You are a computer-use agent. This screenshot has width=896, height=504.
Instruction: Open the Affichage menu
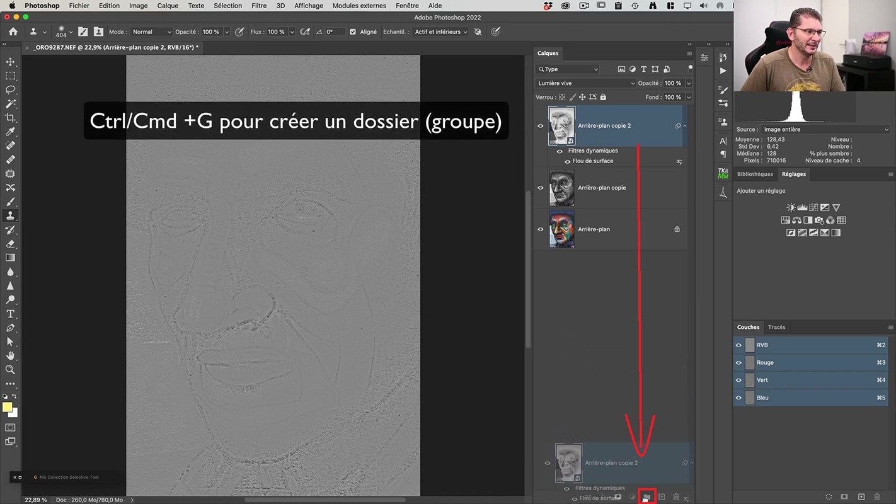point(309,6)
